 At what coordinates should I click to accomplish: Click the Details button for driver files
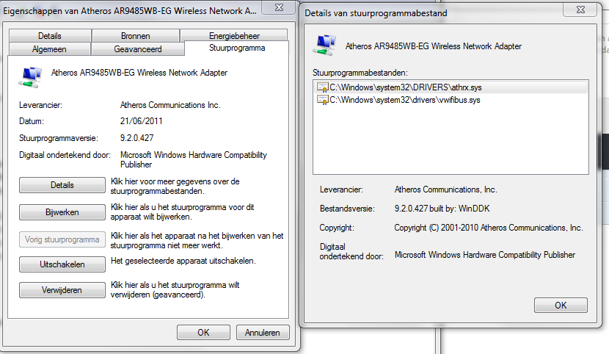click(x=62, y=185)
